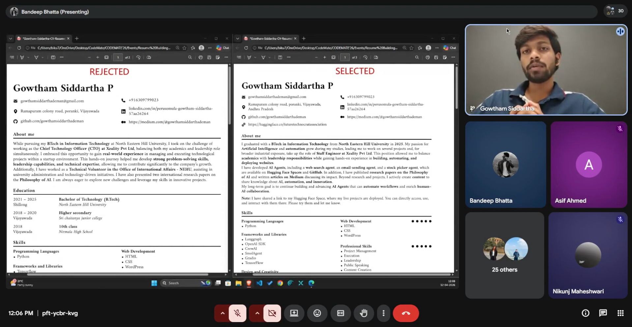Viewport: 632px width, 327px height.
Task: Open Copilot Chat in the SELECTED window
Action: [x=449, y=48]
